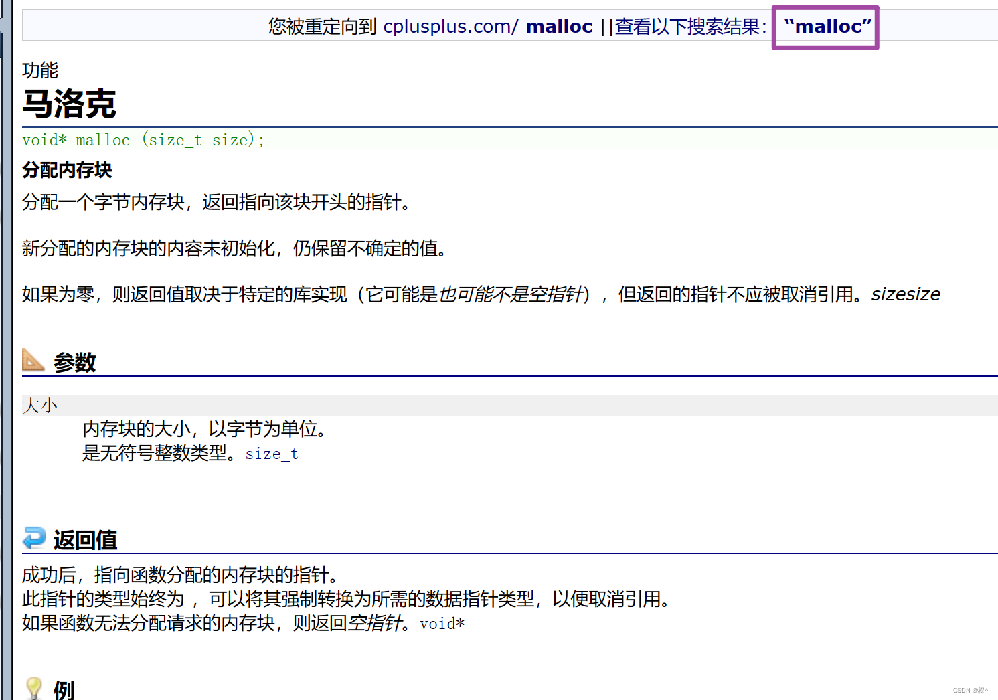Click the line 内存块的大小，以字节为单位。
This screenshot has width=998, height=700.
(207, 429)
